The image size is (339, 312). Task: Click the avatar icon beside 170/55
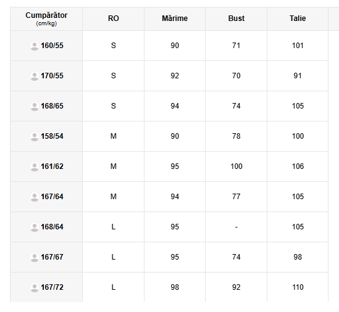35,76
